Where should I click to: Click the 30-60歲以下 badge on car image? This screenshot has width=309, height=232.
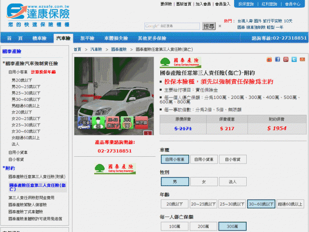(112, 123)
